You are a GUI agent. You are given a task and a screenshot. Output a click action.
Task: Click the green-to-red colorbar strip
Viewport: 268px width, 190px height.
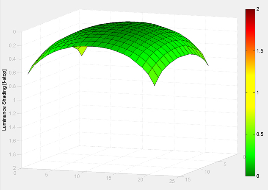pyautogui.click(x=250, y=92)
